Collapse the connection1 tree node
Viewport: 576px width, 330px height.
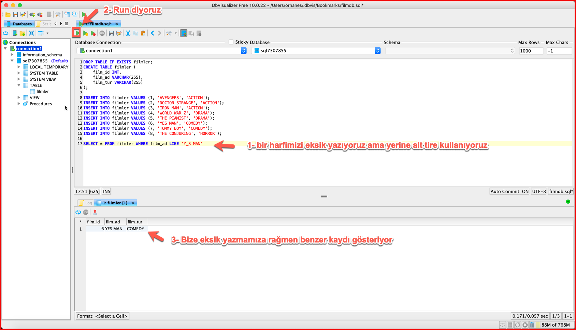coord(5,48)
